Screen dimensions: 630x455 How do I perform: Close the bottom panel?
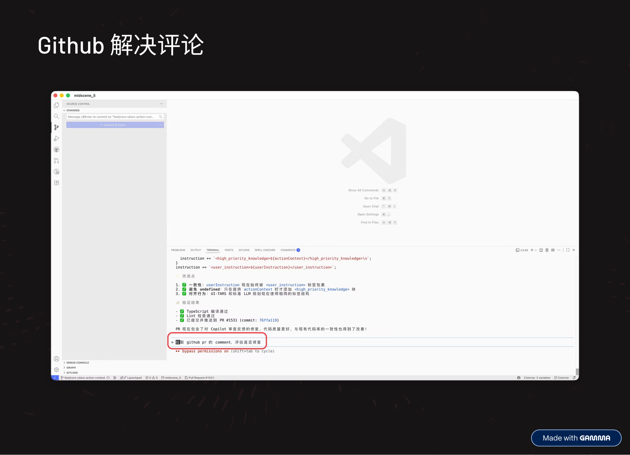574,250
